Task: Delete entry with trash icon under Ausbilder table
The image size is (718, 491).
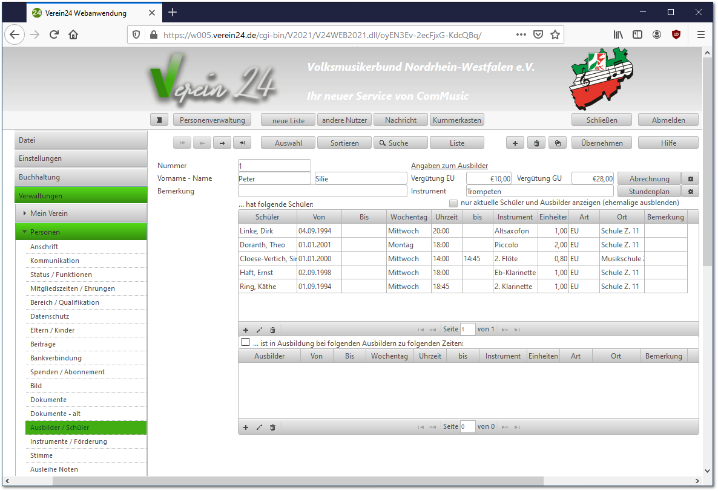Action: point(272,428)
